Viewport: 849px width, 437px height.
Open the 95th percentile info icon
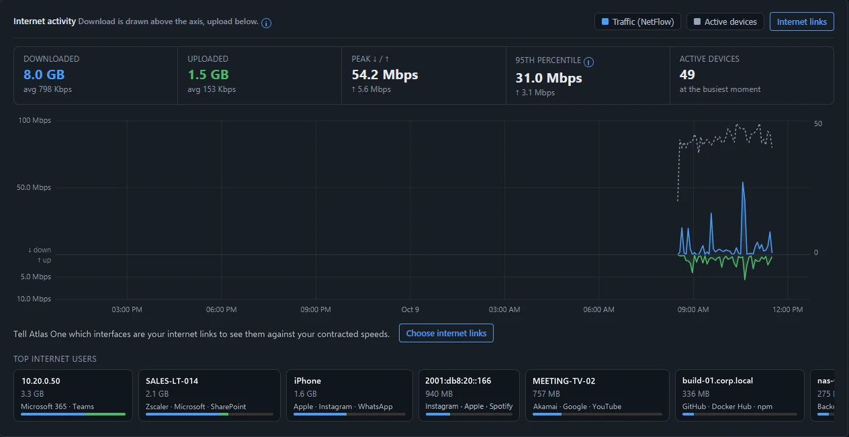point(588,62)
